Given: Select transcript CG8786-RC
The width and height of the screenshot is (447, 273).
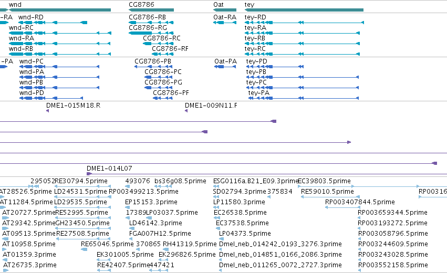Looking at the screenshot, I should click(x=162, y=38).
